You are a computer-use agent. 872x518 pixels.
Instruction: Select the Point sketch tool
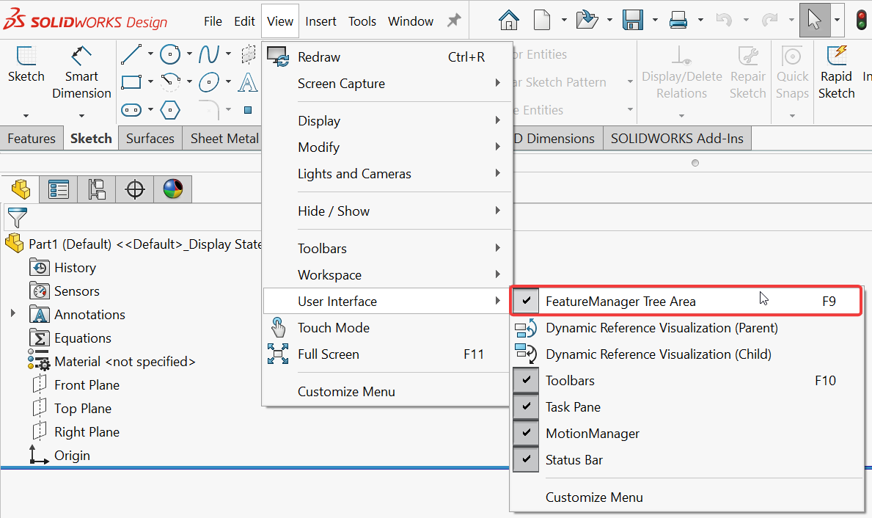click(x=248, y=109)
